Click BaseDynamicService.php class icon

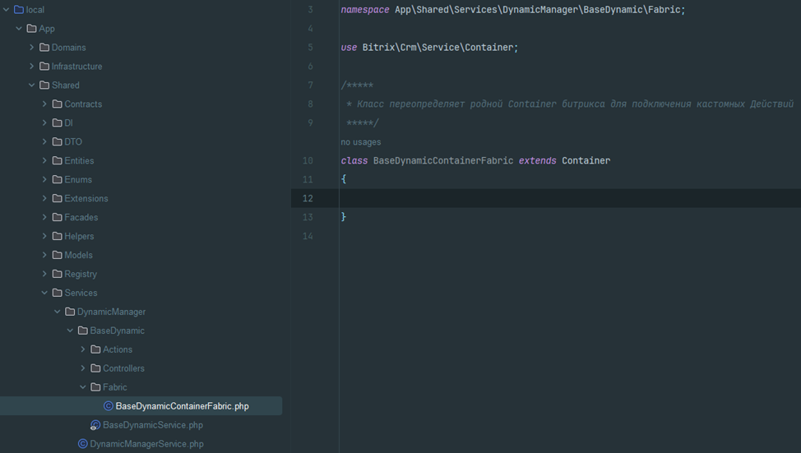(x=95, y=425)
